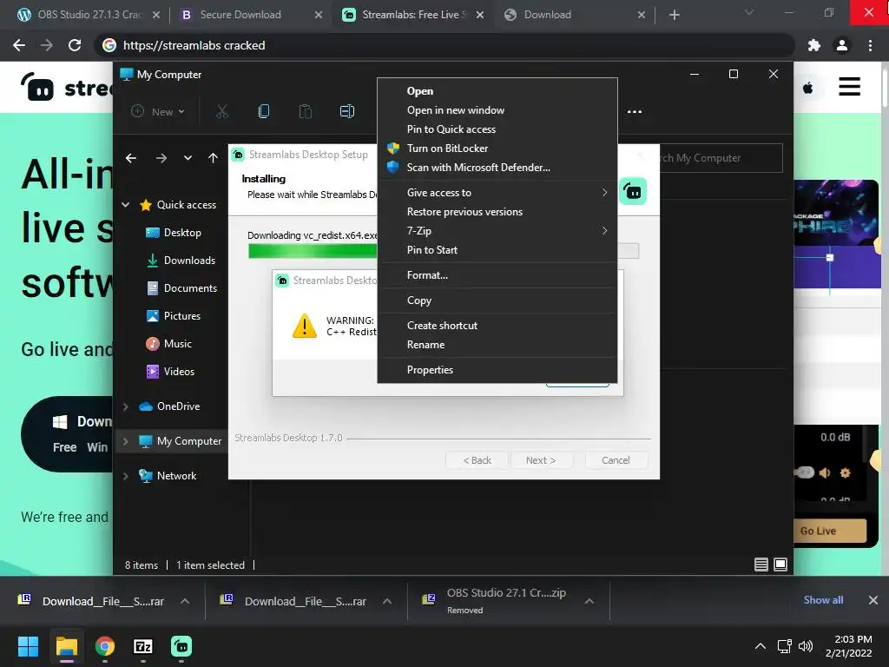
Task: Go forward with File Explorer forward arrow
Action: [x=161, y=158]
